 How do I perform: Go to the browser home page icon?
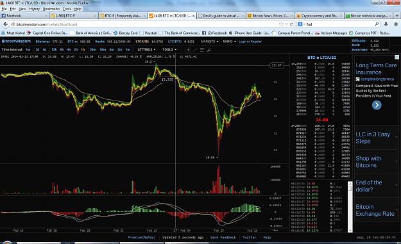tap(396, 24)
